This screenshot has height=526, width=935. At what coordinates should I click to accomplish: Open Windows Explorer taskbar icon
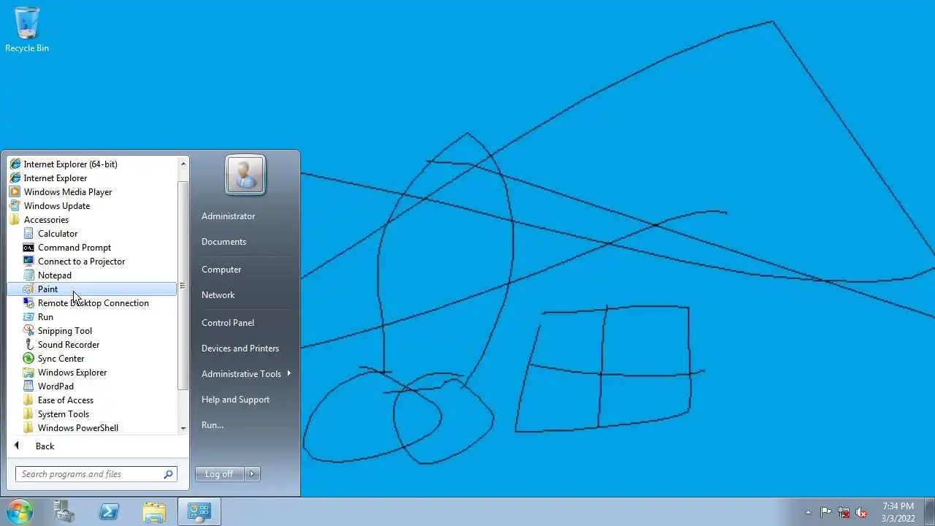(154, 511)
